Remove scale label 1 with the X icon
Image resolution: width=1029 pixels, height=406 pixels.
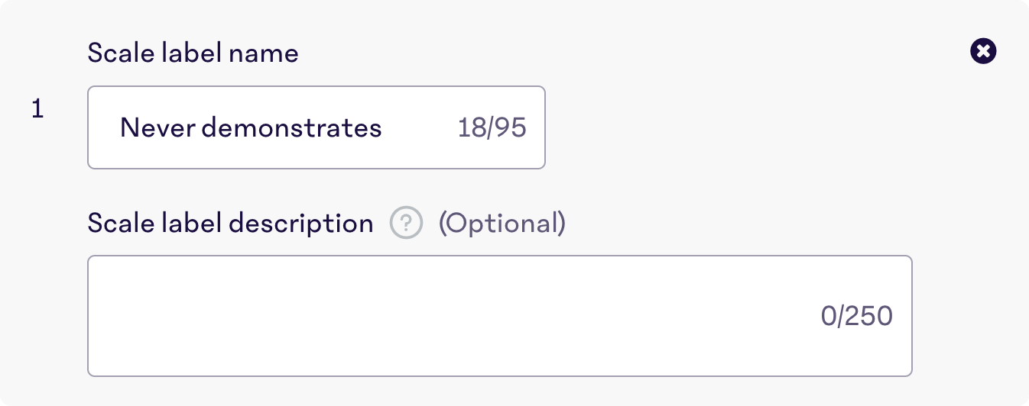coord(983,52)
